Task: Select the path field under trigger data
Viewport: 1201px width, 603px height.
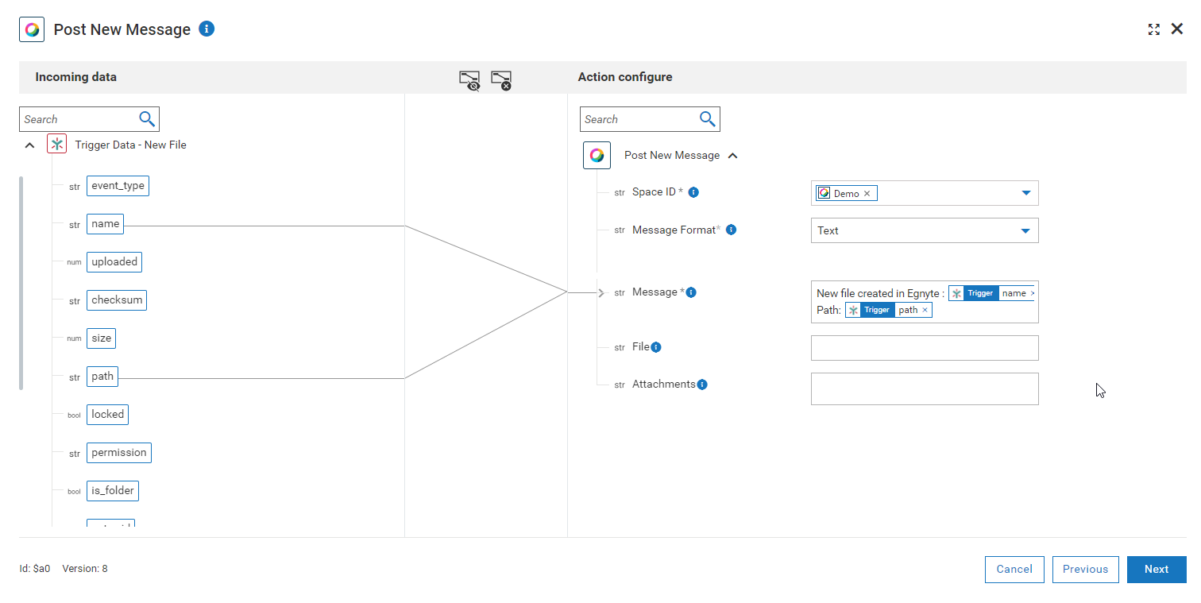Action: pyautogui.click(x=102, y=376)
